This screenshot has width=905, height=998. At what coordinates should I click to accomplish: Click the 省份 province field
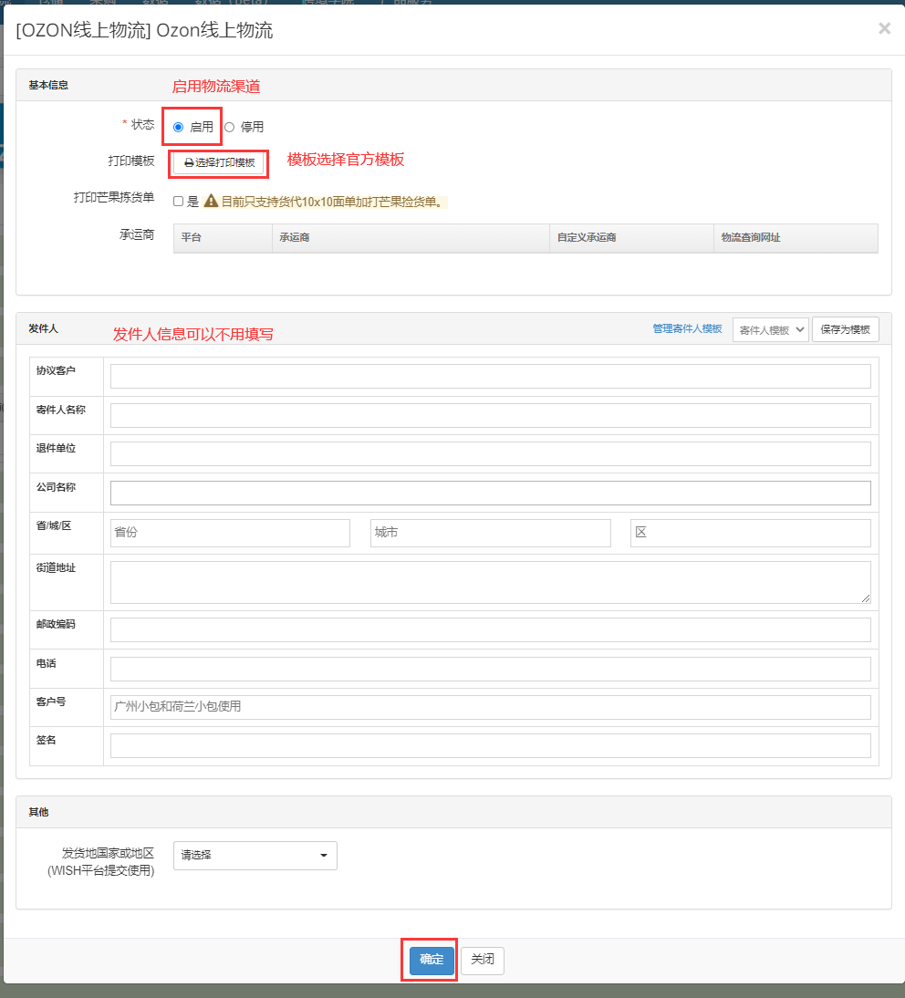(x=230, y=533)
